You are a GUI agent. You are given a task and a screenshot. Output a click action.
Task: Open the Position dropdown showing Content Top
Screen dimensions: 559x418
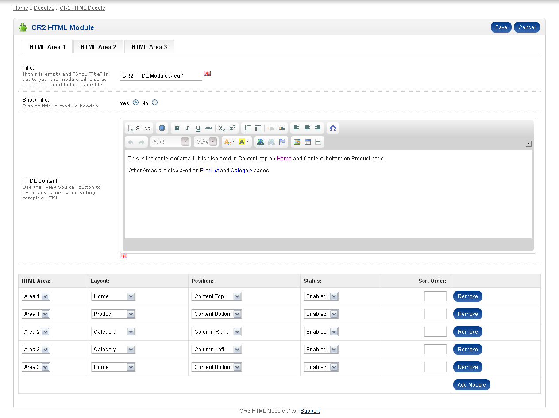click(x=217, y=296)
